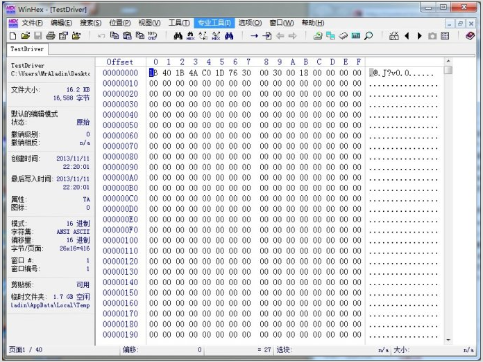Open the 选项(O) menu
The image size is (483, 362).
pyautogui.click(x=250, y=23)
